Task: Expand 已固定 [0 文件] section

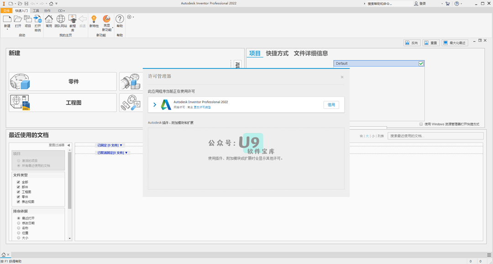Action: pos(110,145)
